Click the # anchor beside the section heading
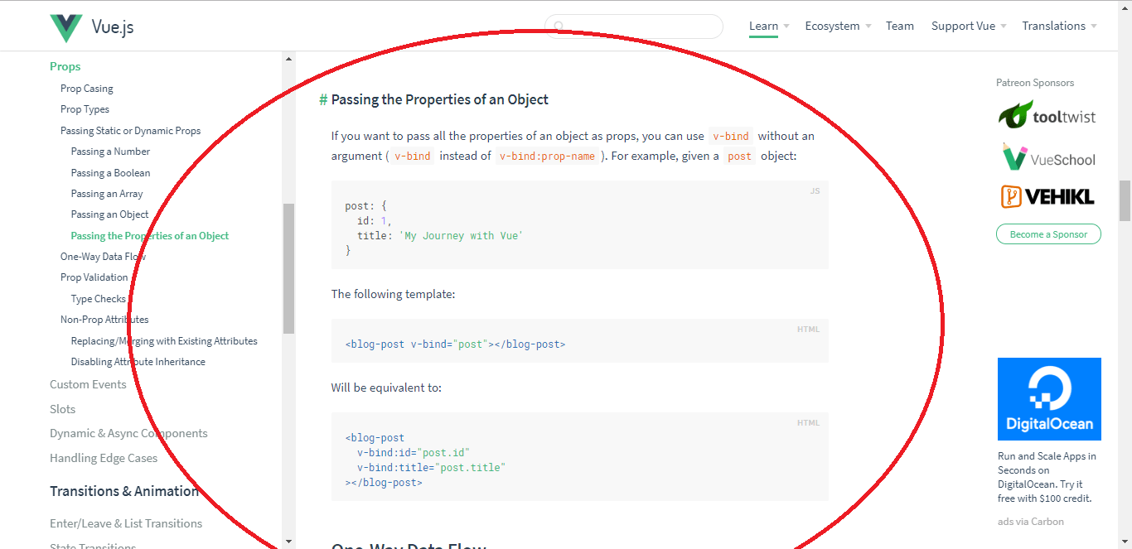Viewport: 1132px width, 549px height. (x=322, y=99)
